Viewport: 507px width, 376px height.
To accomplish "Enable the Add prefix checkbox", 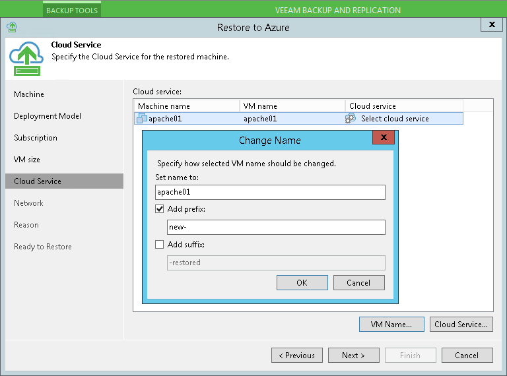I will pos(159,209).
